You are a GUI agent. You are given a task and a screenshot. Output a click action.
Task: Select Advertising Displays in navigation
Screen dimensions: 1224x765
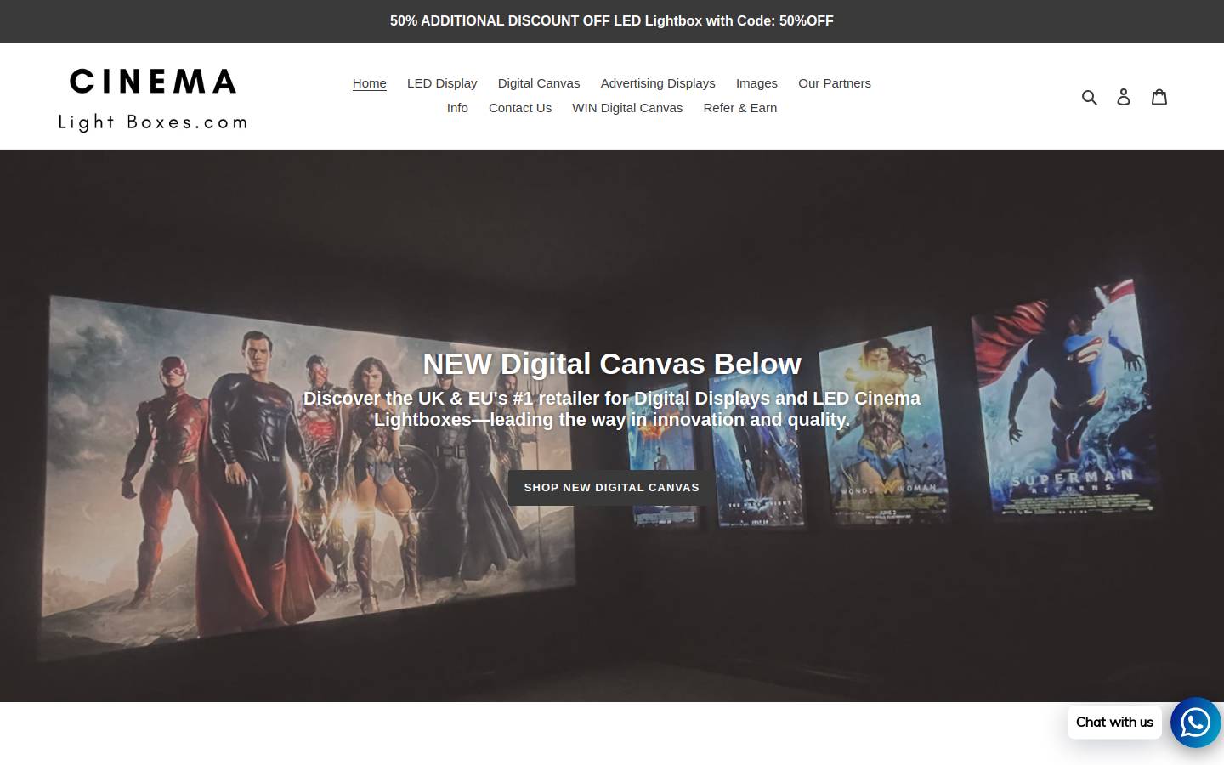point(658,83)
